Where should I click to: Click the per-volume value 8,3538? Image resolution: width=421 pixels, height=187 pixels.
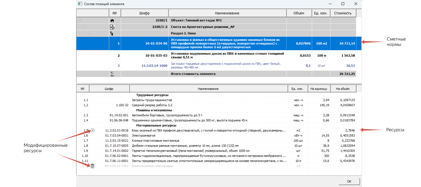click(x=350, y=156)
